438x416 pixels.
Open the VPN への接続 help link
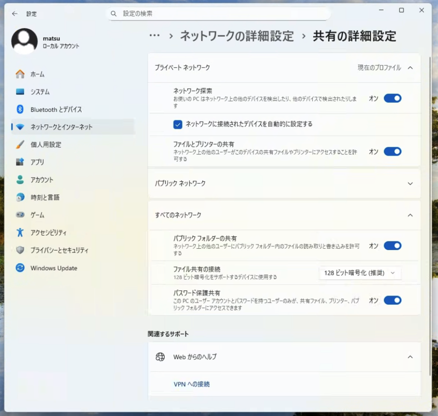192,384
